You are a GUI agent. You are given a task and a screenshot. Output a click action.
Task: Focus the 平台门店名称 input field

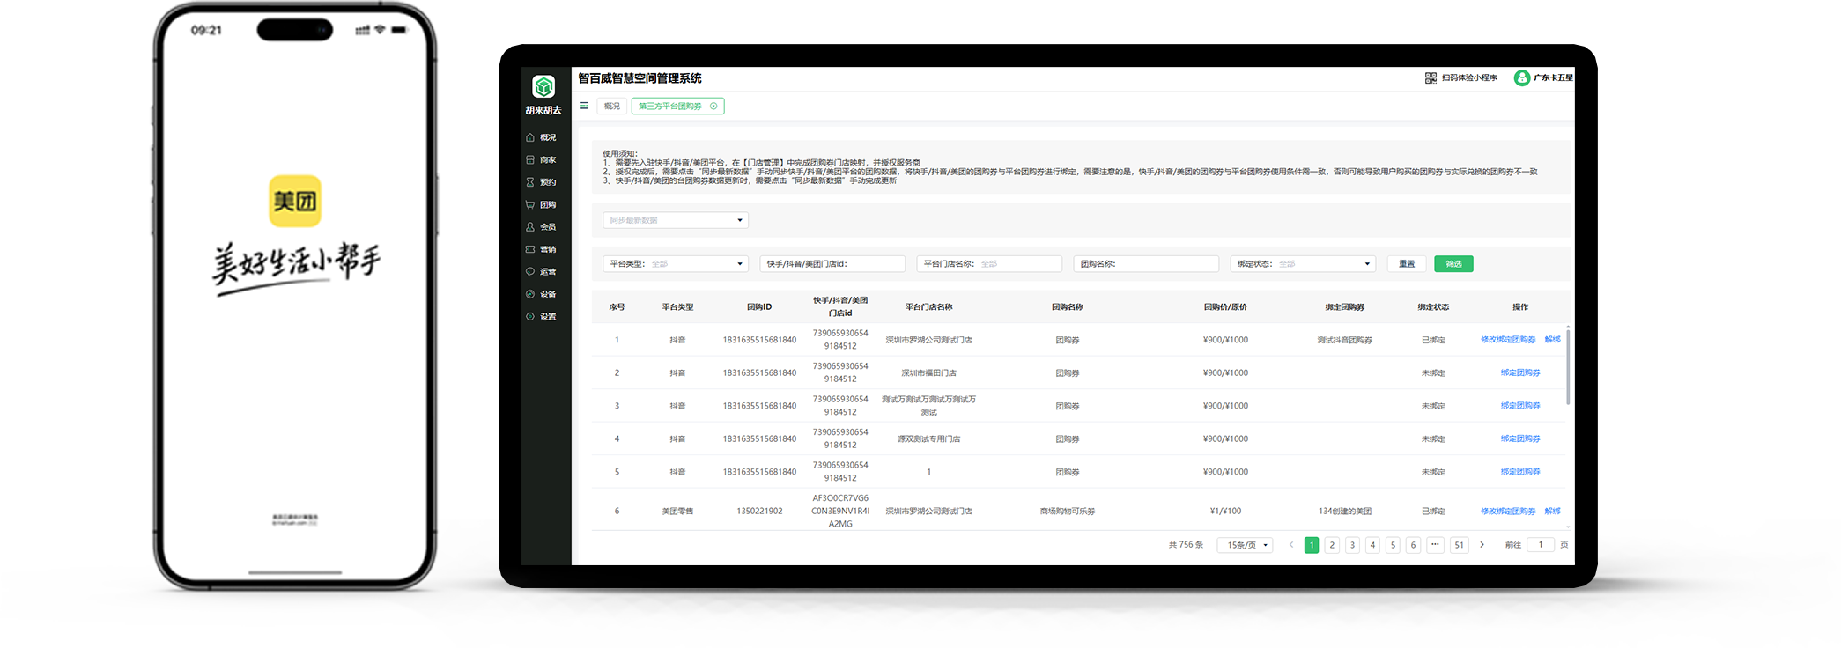click(989, 264)
